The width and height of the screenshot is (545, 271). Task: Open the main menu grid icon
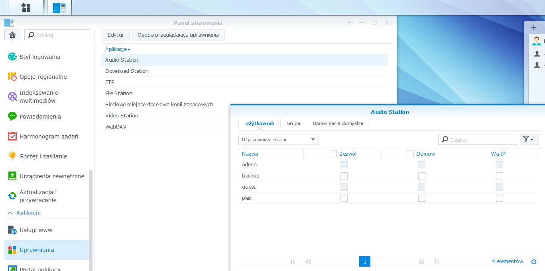pos(26,8)
